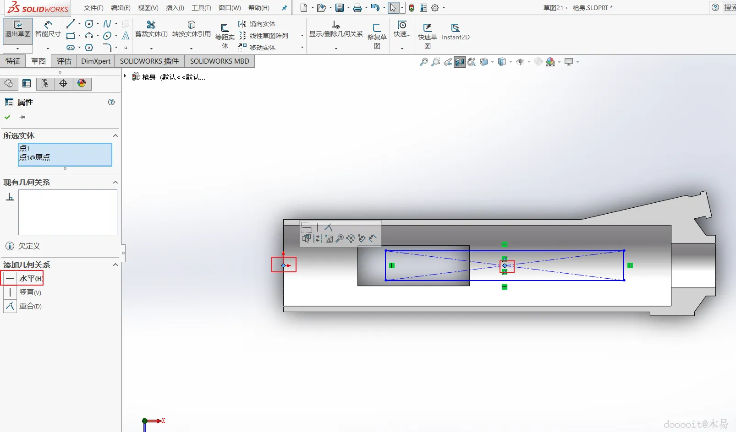736x432 pixels.
Task: Open the 工具(T) menu
Action: (201, 8)
